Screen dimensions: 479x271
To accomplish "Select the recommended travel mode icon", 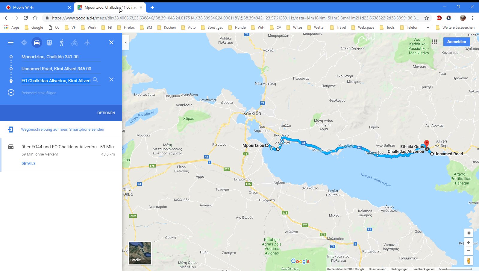I will 24,42.
